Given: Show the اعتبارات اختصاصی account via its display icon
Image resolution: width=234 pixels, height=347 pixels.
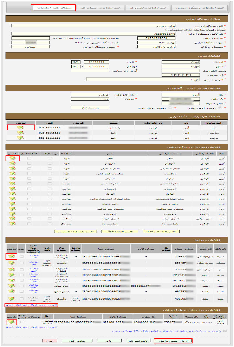Looking at the screenshot, I should (x=12, y=280).
